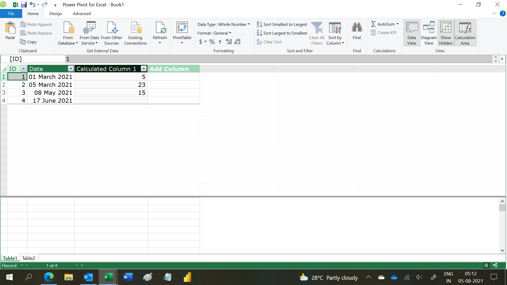Open Data Type Whole Number dropdown

point(223,24)
